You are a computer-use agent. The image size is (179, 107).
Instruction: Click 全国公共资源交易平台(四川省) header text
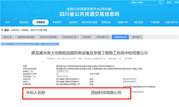[89, 9]
